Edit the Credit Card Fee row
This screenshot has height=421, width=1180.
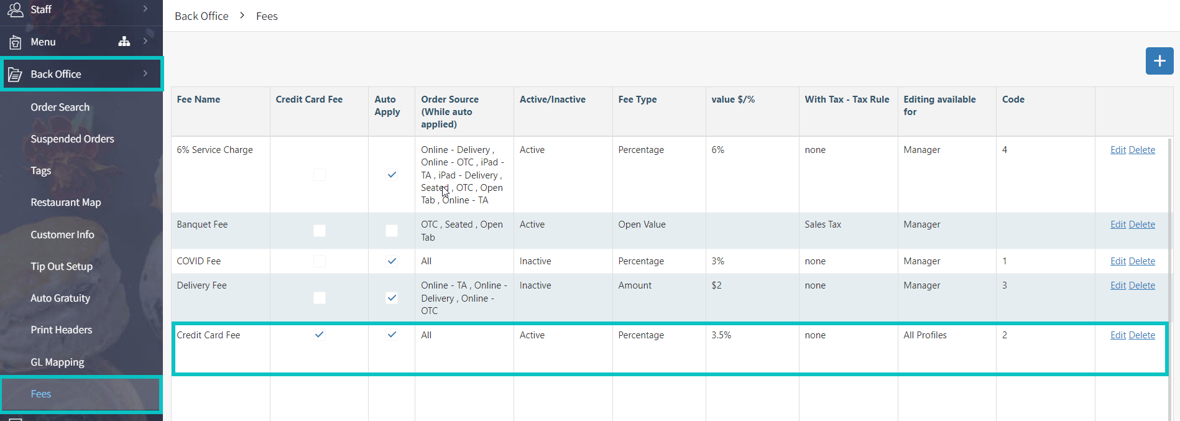tap(1118, 335)
